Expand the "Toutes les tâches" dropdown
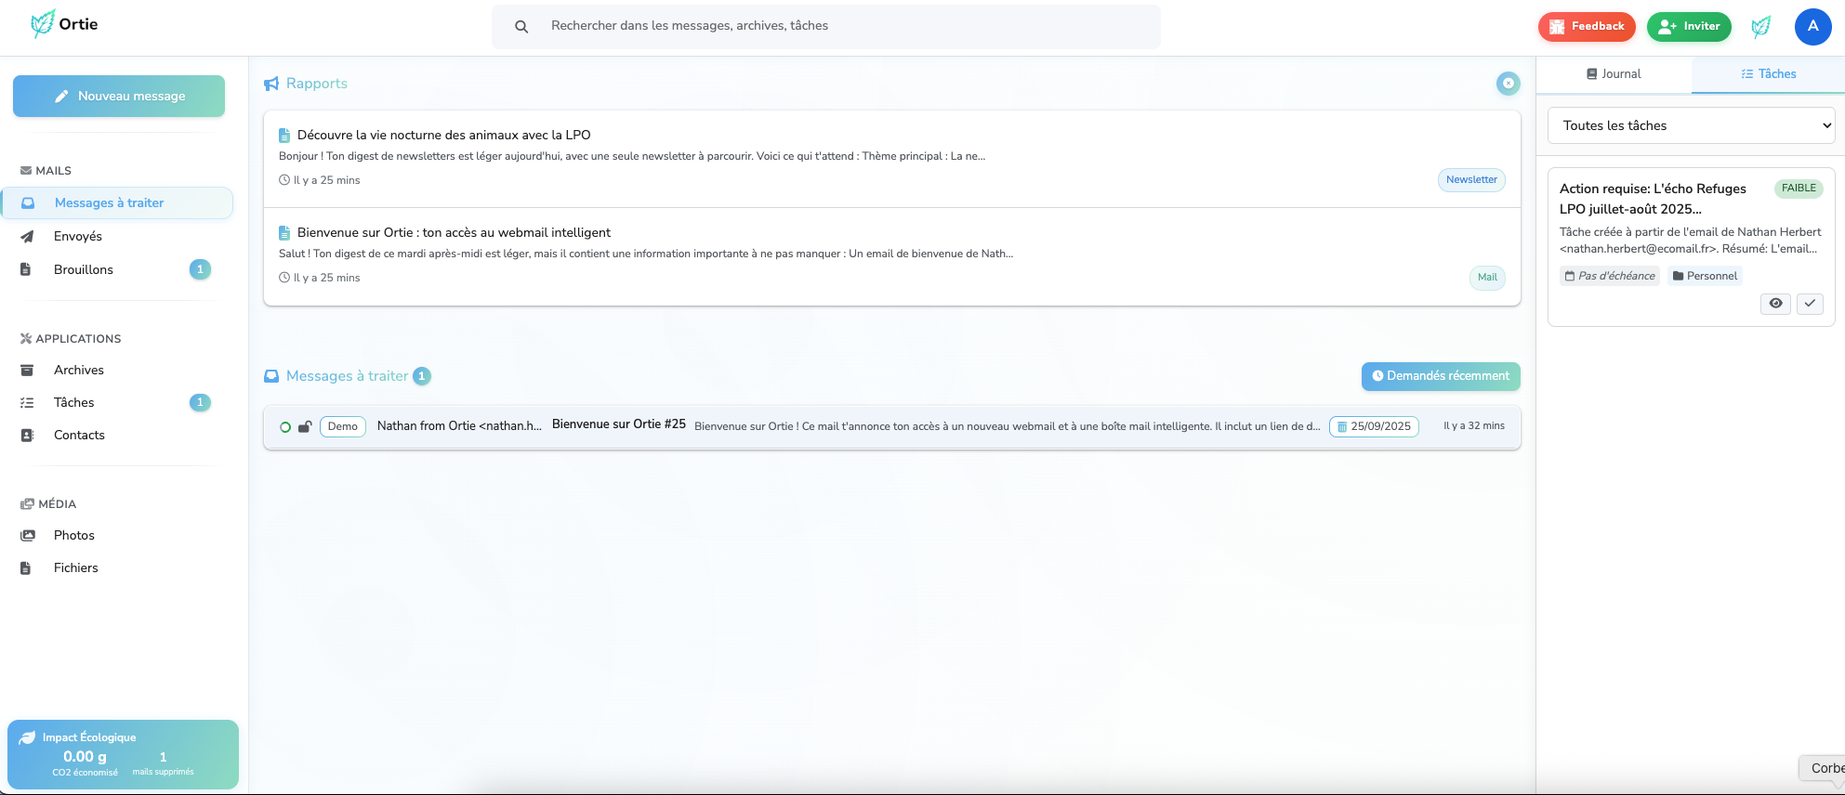The height and width of the screenshot is (795, 1845). [x=1691, y=125]
